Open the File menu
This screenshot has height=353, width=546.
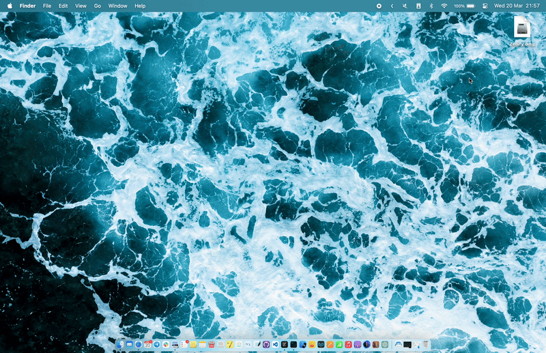(47, 6)
